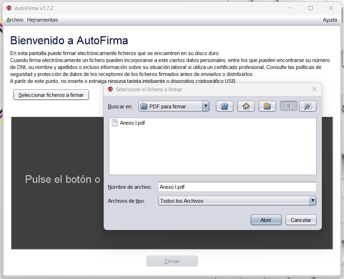Open the 'Buscar en' folder dropdown
Viewport: 344px width, 279px height.
(205, 106)
